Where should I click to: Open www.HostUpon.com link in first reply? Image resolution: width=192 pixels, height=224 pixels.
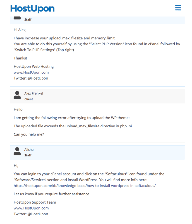(x=31, y=72)
